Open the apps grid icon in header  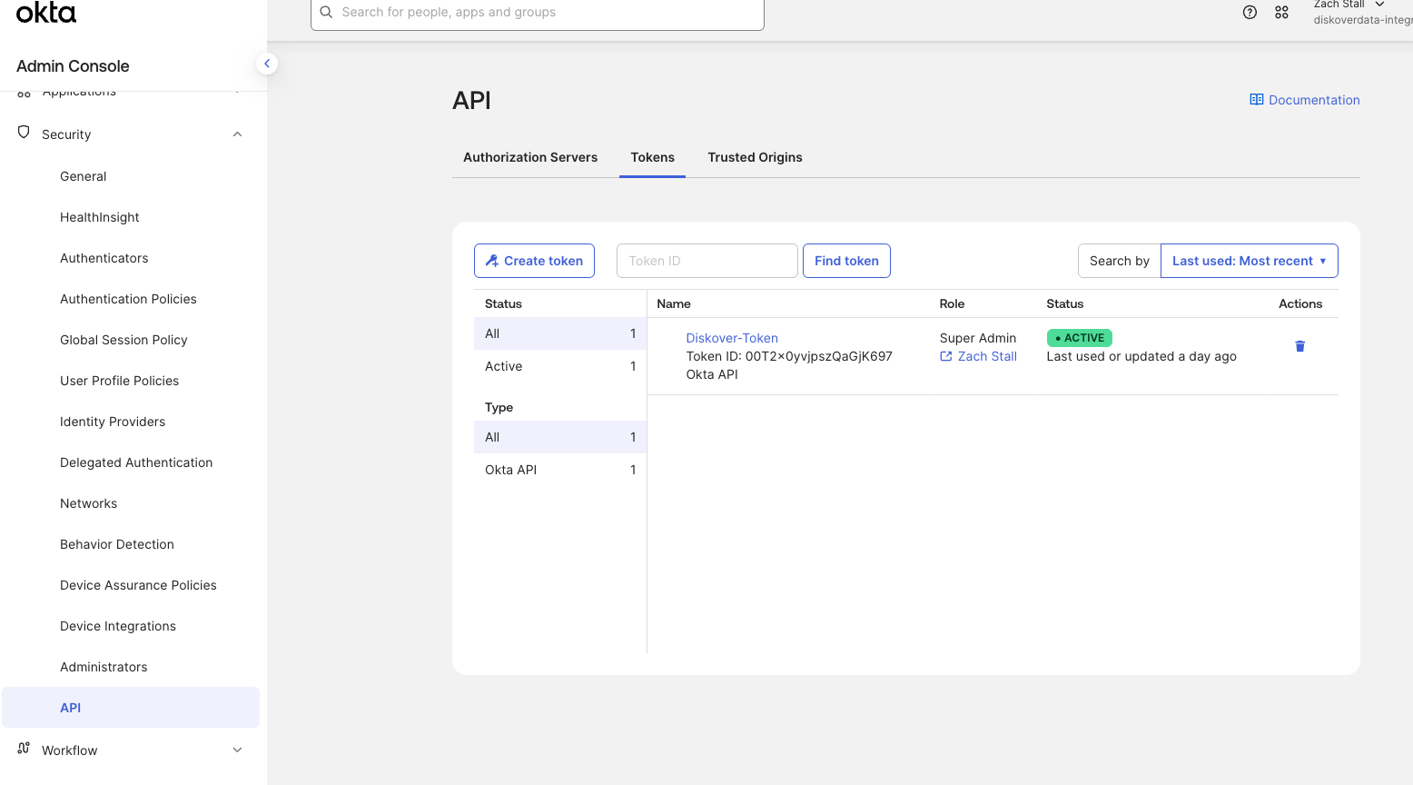(1281, 12)
